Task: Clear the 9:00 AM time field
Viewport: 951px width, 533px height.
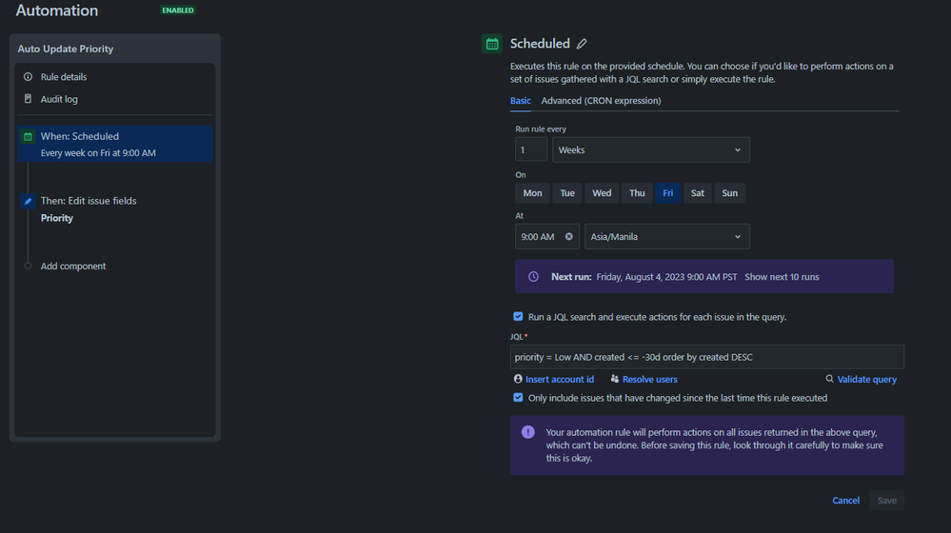Action: tap(569, 236)
